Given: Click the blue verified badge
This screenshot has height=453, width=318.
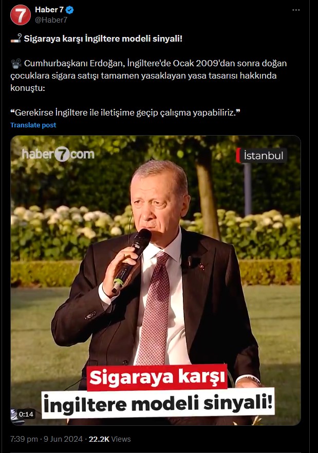Looking at the screenshot, I should pos(70,10).
